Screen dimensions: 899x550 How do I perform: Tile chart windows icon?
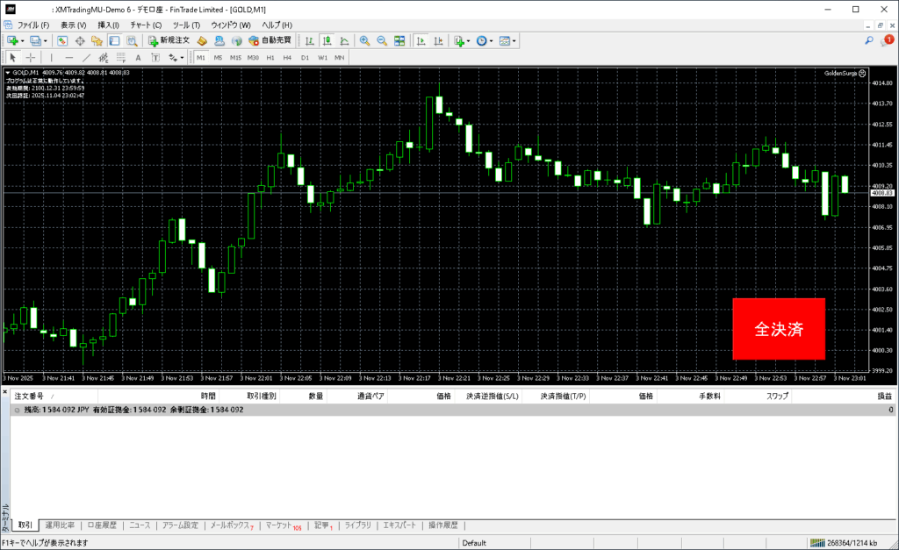click(399, 40)
